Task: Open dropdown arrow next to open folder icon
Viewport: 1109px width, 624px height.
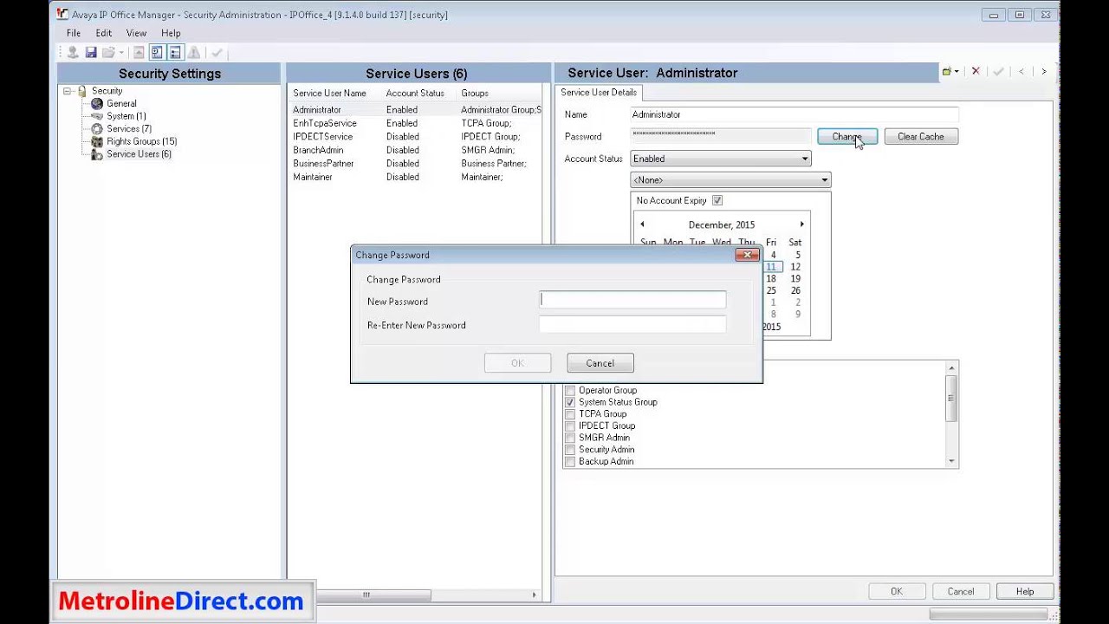Action: point(121,53)
